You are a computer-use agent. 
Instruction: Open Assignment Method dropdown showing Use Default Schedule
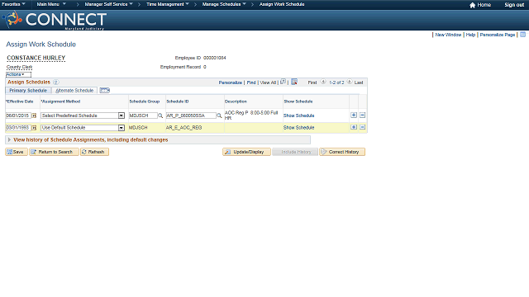pos(122,128)
